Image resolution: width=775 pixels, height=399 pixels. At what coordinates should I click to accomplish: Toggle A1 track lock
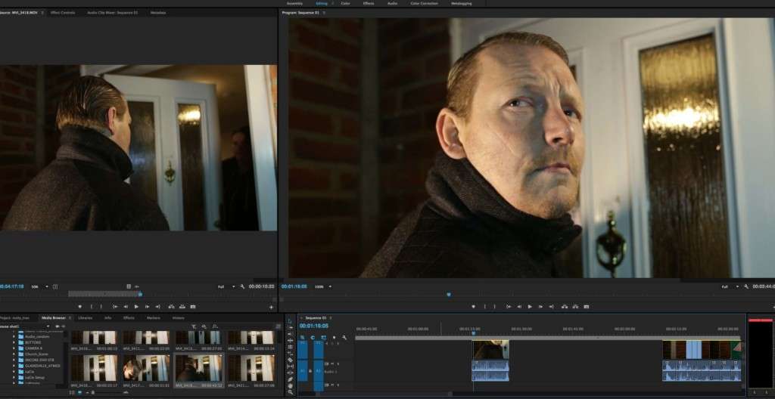point(310,371)
